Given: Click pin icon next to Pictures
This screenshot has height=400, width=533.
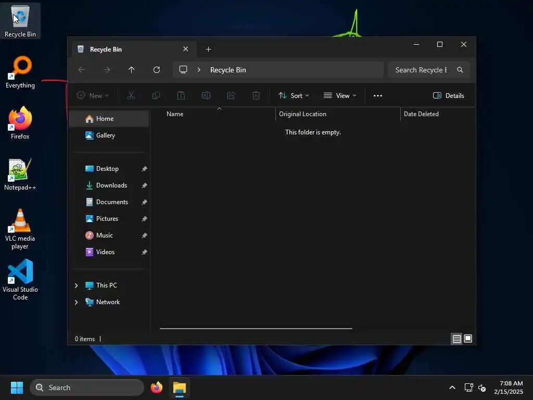Looking at the screenshot, I should tap(145, 219).
